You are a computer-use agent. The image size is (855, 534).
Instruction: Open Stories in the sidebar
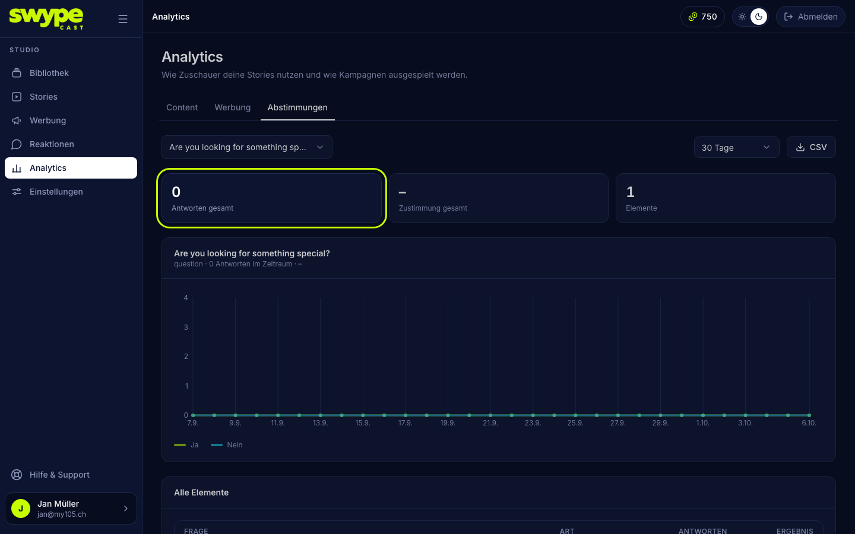click(x=71, y=97)
